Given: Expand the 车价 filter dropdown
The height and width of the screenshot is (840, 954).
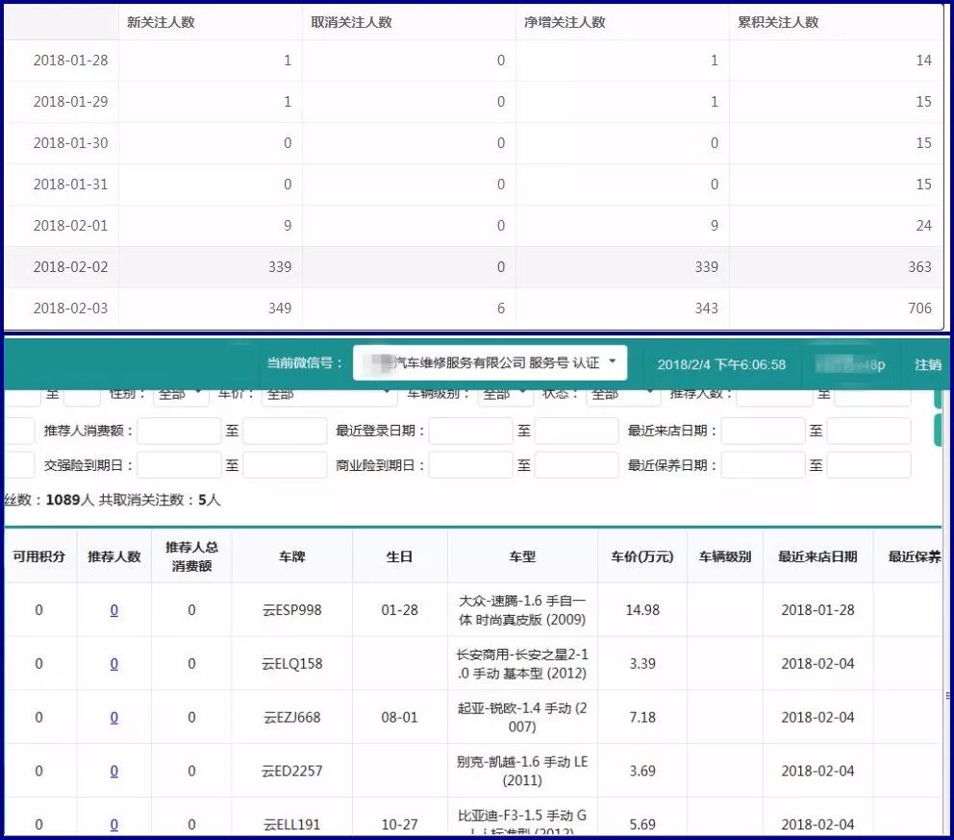Looking at the screenshot, I should pos(329,394).
